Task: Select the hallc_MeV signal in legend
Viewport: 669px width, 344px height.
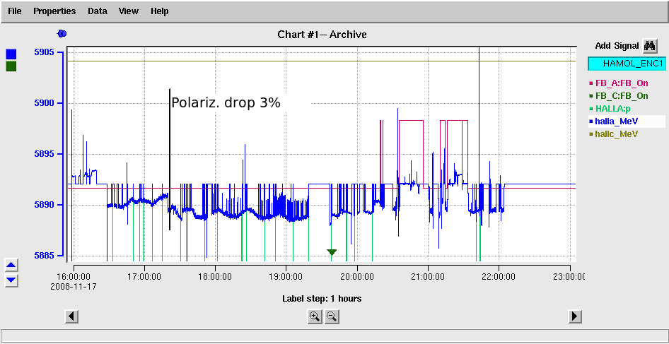Action: click(x=616, y=134)
